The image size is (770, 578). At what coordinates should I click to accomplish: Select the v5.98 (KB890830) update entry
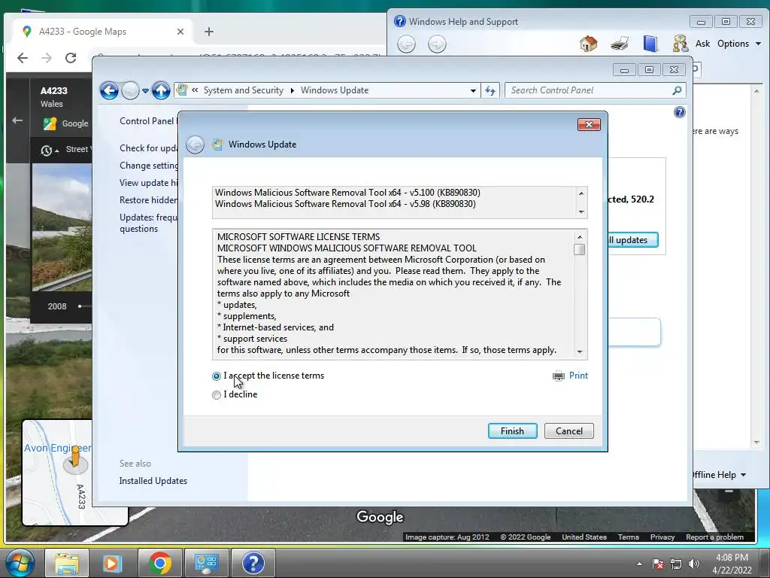click(344, 204)
